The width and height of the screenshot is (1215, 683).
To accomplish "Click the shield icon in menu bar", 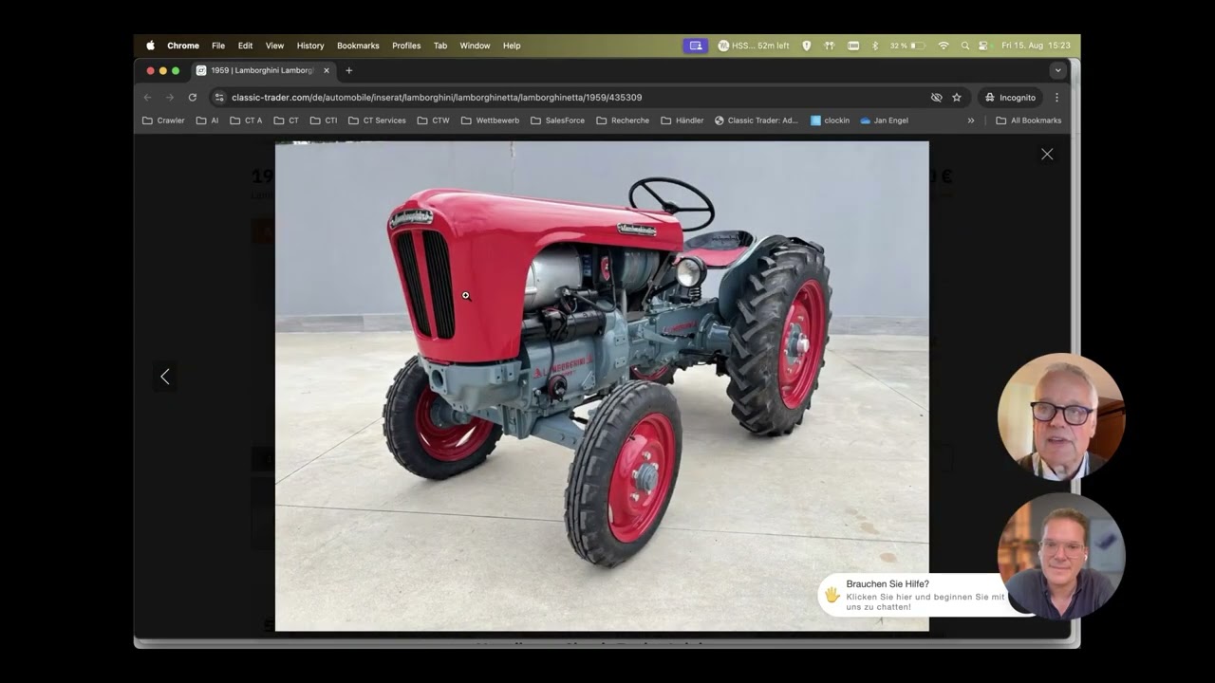I will coord(807,46).
